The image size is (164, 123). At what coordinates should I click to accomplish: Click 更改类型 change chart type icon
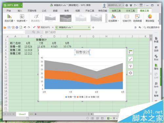[150, 18]
